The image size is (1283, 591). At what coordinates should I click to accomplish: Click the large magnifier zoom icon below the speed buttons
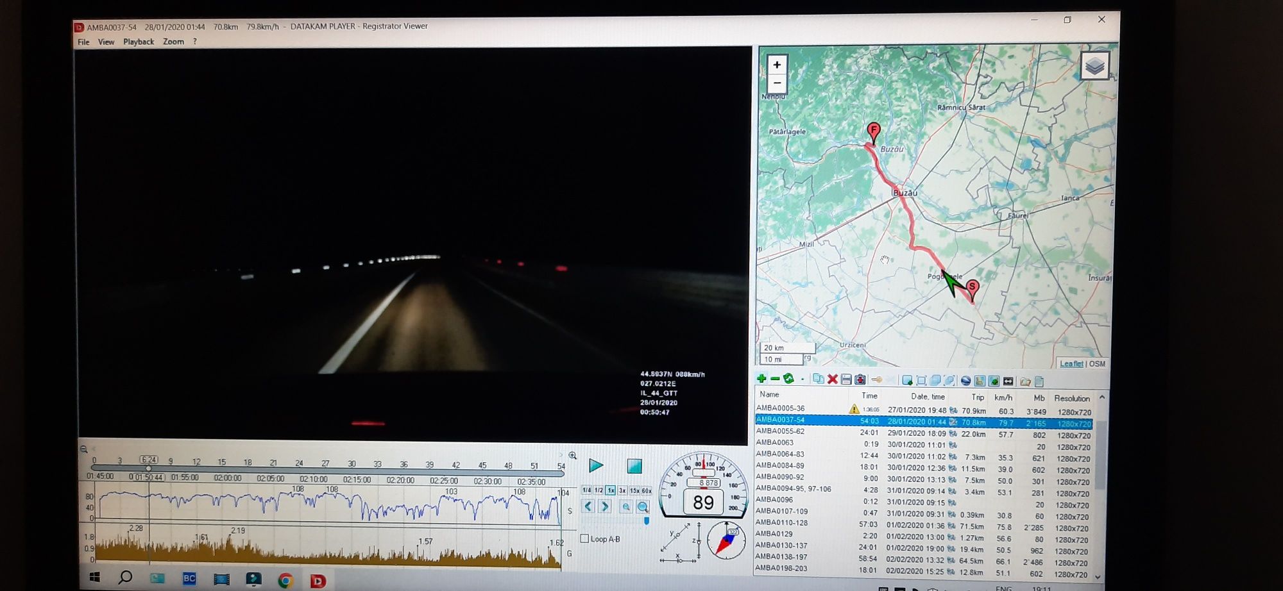[642, 506]
